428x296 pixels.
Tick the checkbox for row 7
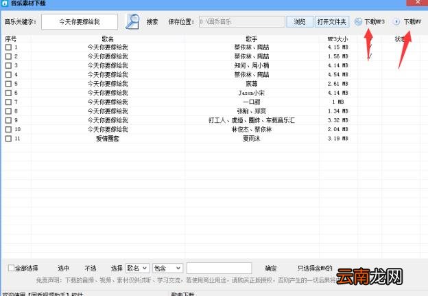click(x=8, y=102)
